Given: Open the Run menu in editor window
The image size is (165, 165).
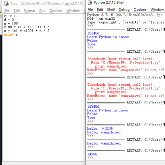Looking at the screenshot, I should (42, 11).
